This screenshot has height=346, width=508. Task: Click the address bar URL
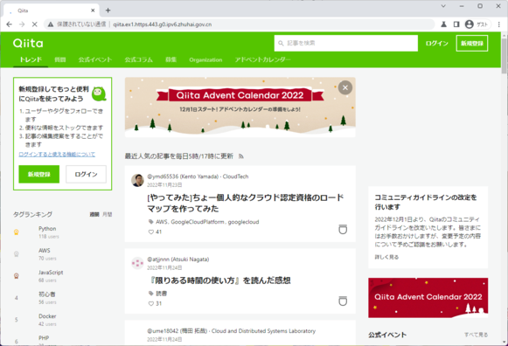coord(163,24)
